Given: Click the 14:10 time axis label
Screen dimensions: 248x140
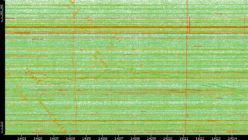Looking at the screenshot, I should (x=167, y=138).
